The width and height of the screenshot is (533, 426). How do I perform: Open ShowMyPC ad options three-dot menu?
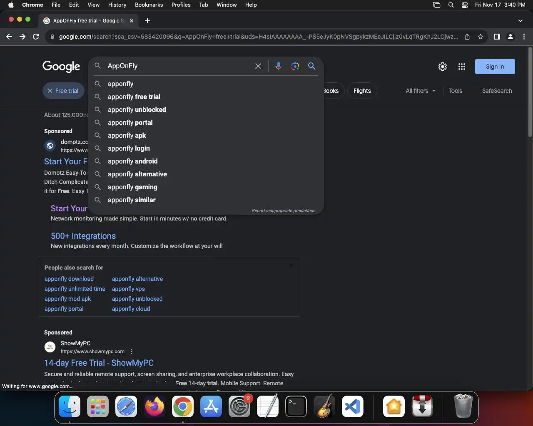[132, 352]
